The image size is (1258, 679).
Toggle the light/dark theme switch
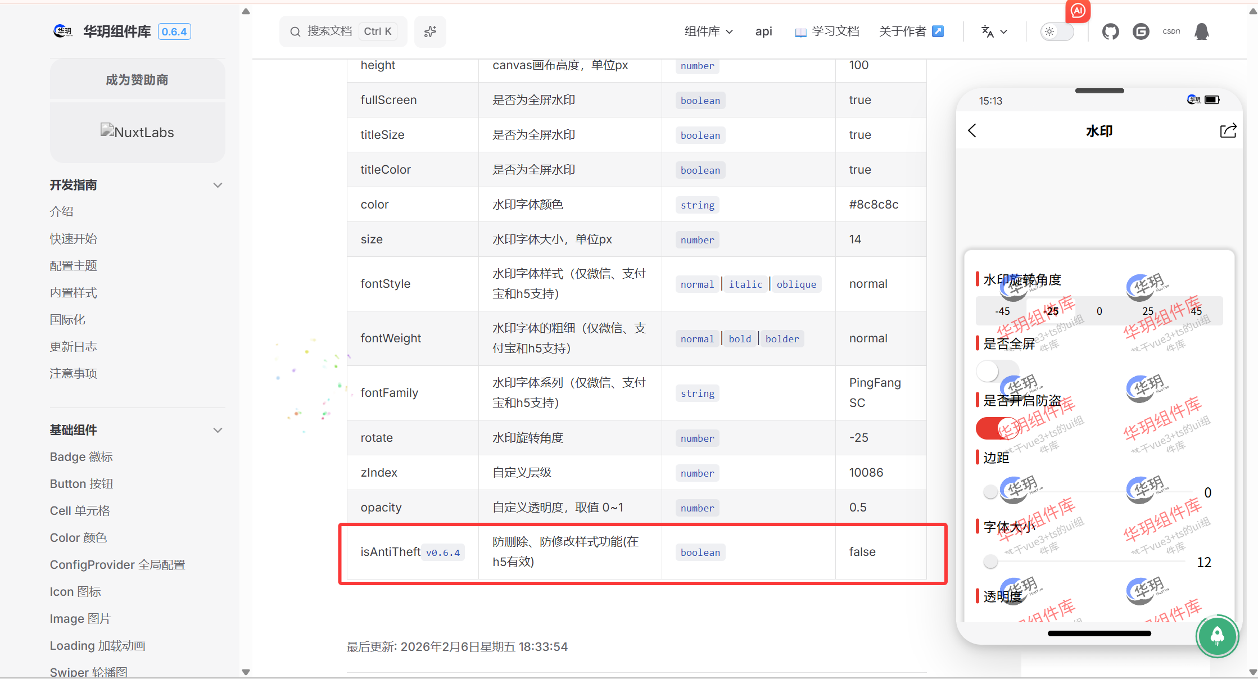(1057, 31)
